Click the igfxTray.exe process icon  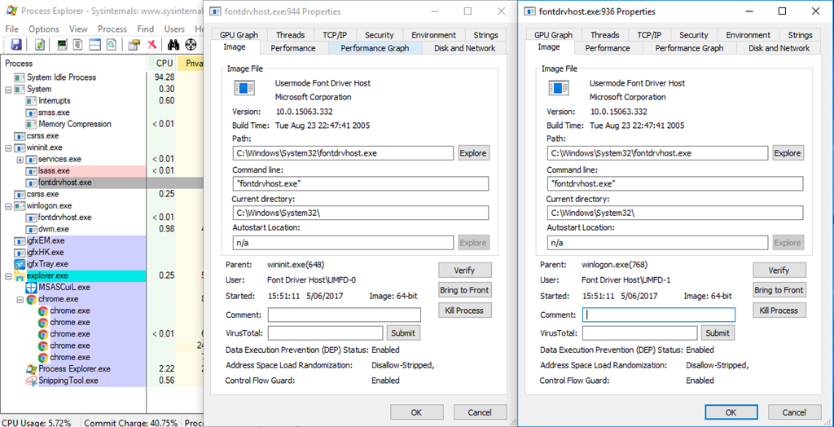tap(20, 264)
